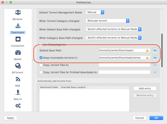The image size is (167, 124).
Task: Click the vertical scrollbar of settings pane
Action: coord(162,51)
